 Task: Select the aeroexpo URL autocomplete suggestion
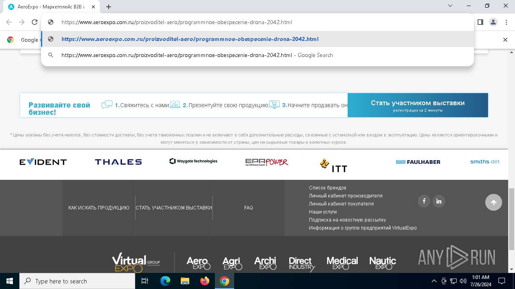[257, 39]
